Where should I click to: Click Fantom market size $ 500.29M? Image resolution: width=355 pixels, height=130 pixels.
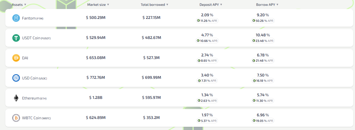tap(96, 18)
